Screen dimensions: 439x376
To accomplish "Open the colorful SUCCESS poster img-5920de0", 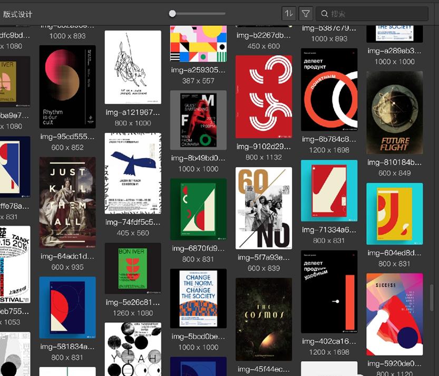I will pos(394,315).
